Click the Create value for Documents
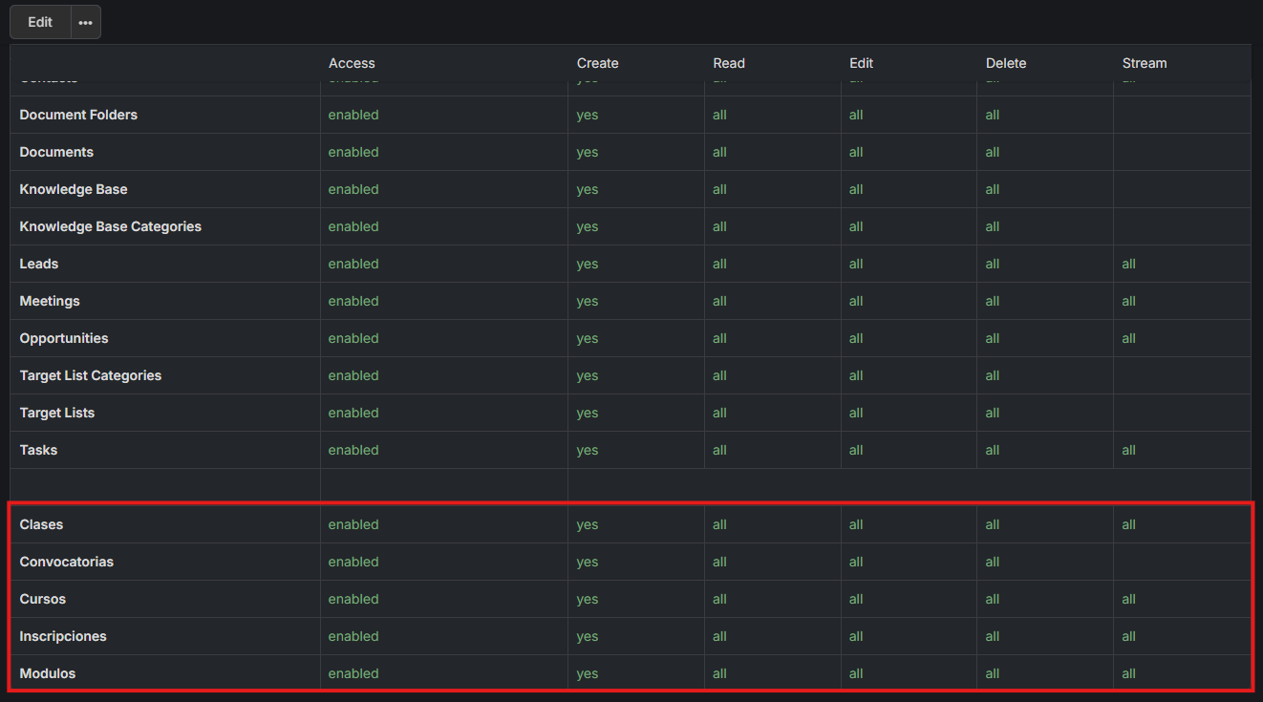Screen dimensions: 1263x702 tap(587, 152)
